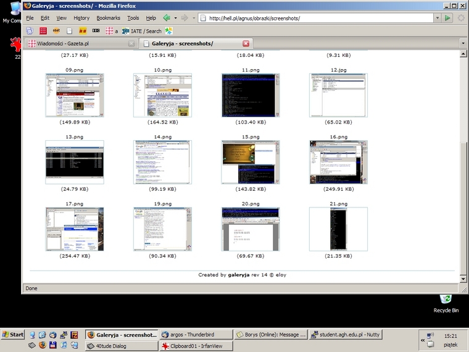Open the IATE / Search bookmark
This screenshot has height=352, width=469.
[x=142, y=31]
